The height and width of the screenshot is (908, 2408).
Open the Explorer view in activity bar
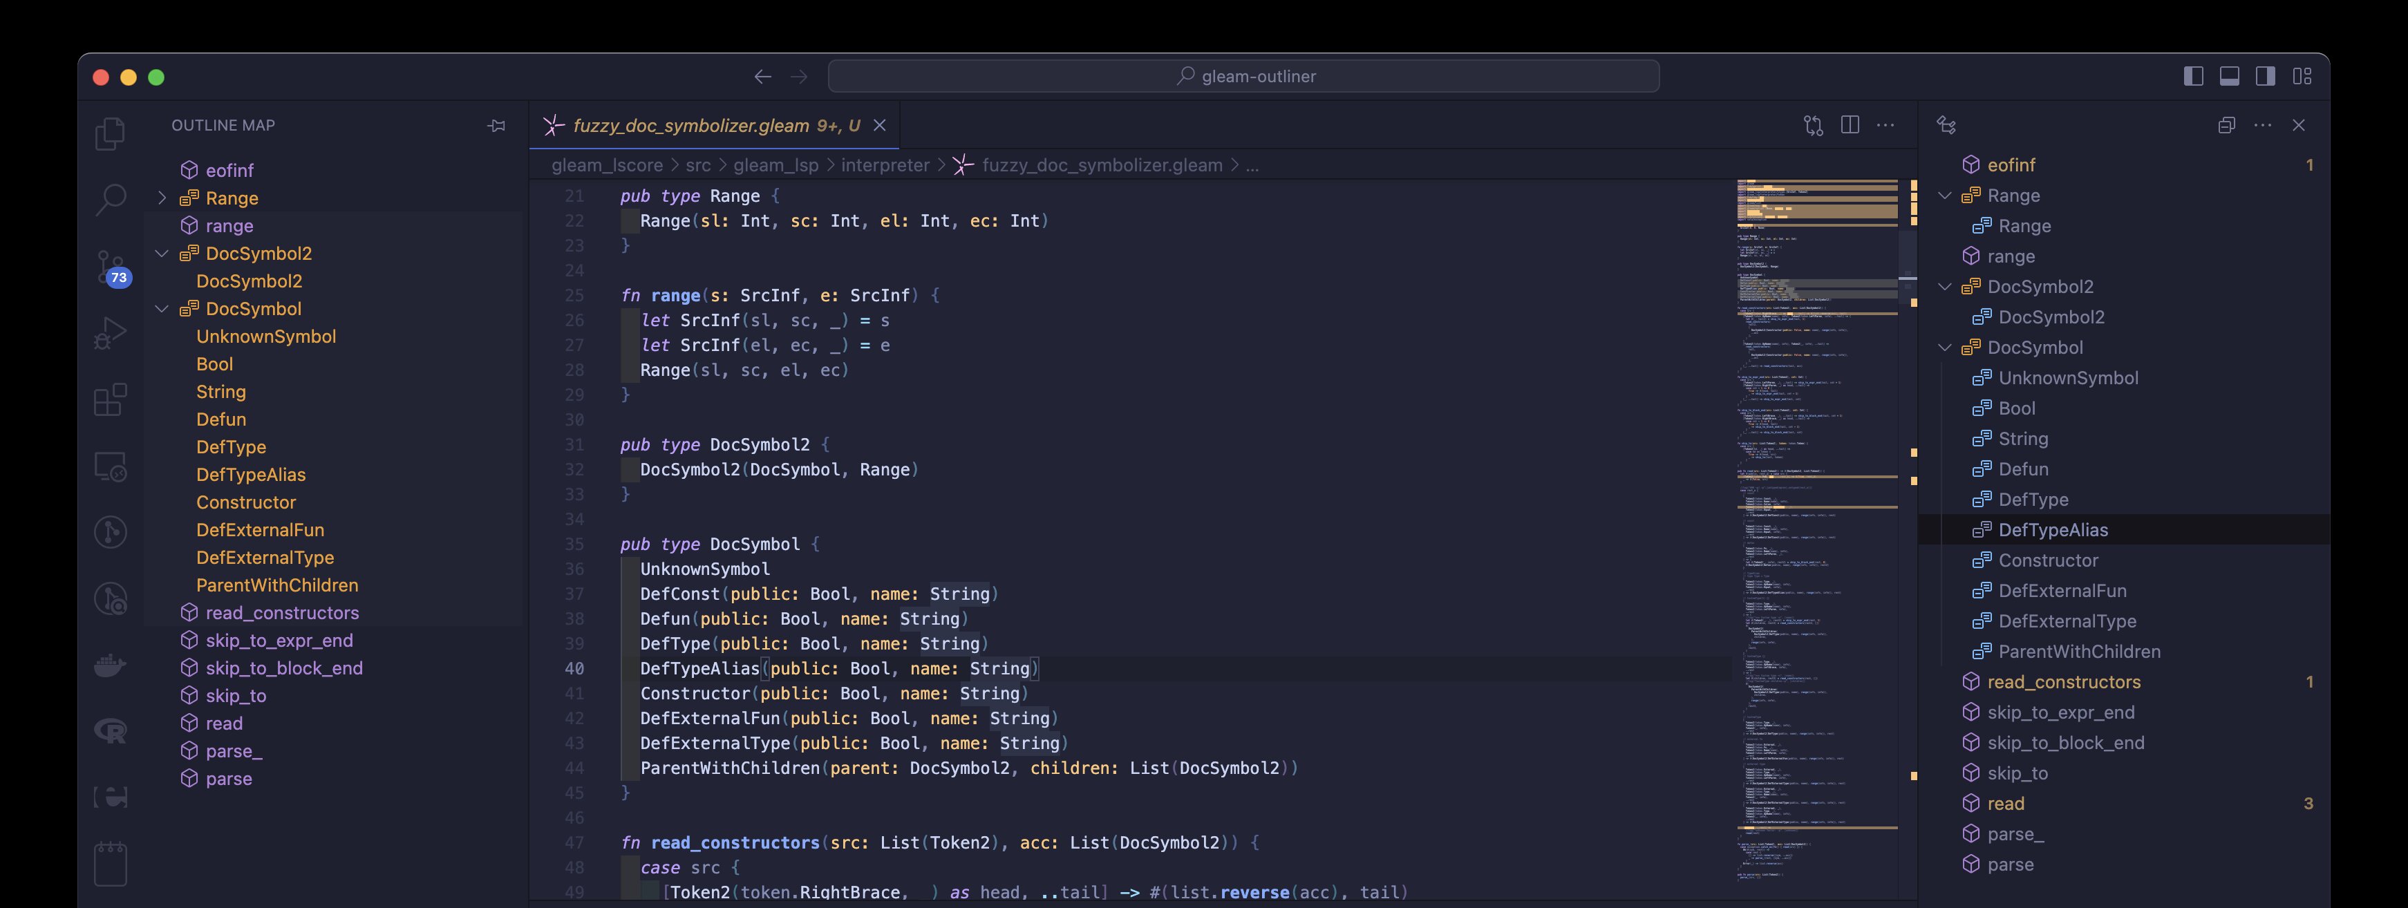coord(111,133)
